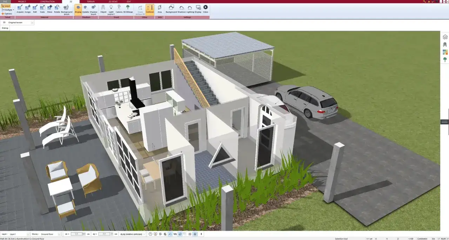Insert a 3D object

coord(103,9)
